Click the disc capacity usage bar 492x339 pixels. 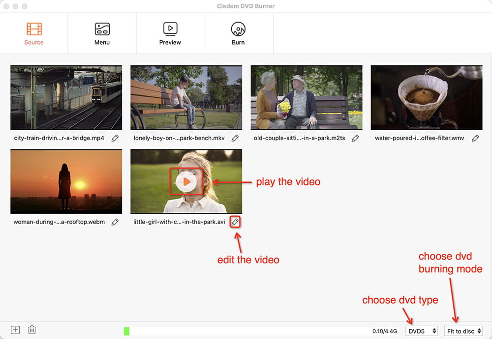[246, 331]
